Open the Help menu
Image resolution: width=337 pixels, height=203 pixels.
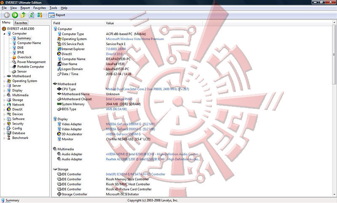(64, 8)
